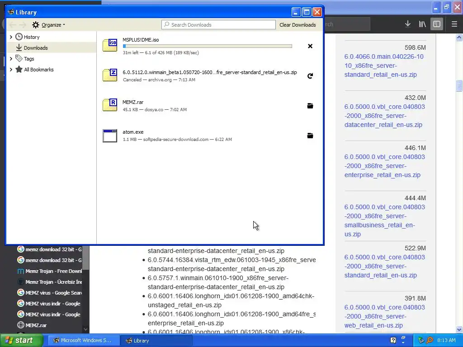Screen dimensions: 463x347
Task: Expand the Tags tree node
Action: (x=11, y=59)
